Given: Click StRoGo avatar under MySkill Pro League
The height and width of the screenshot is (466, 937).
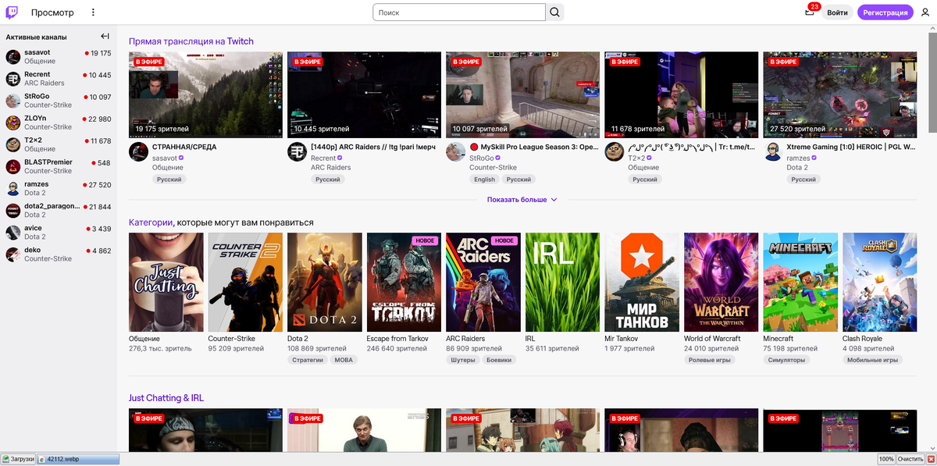Looking at the screenshot, I should pyautogui.click(x=455, y=152).
